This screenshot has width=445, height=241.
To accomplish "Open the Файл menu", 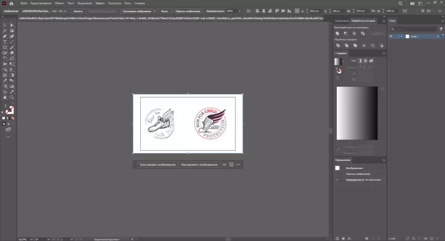I will (x=24, y=3).
